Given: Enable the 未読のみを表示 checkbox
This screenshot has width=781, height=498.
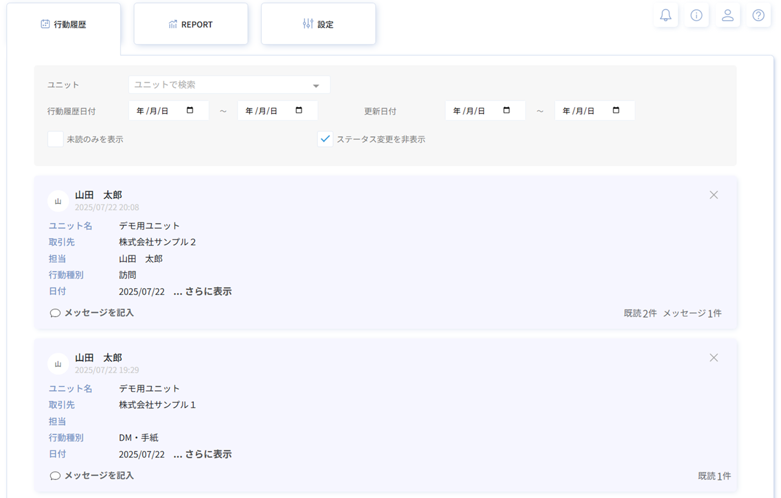Looking at the screenshot, I should (56, 139).
